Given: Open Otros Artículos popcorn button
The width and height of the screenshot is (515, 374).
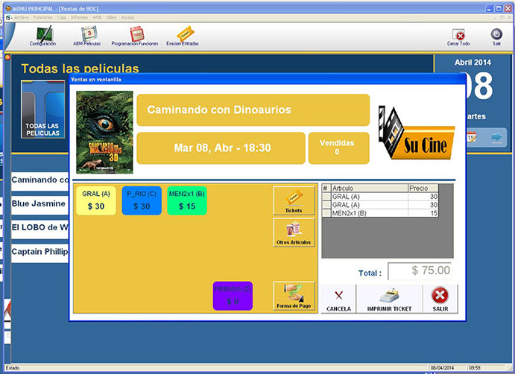Looking at the screenshot, I should click(x=294, y=232).
